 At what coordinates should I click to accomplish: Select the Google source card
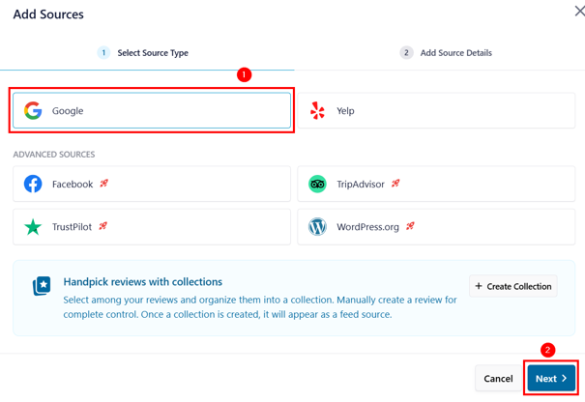click(152, 110)
